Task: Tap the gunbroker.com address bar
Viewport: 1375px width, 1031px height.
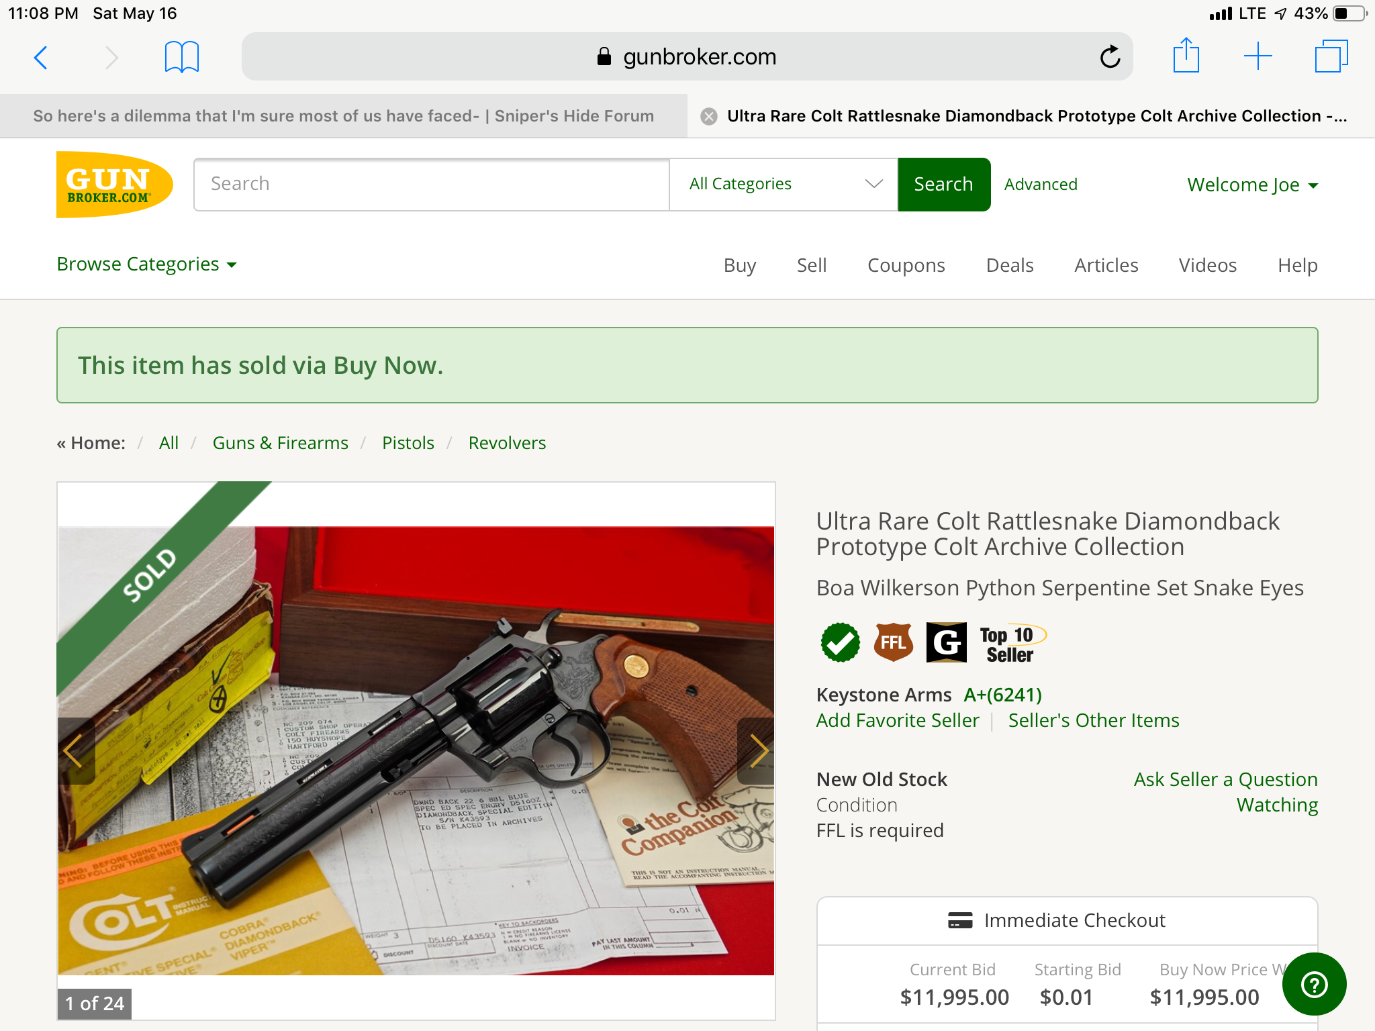Action: point(687,57)
